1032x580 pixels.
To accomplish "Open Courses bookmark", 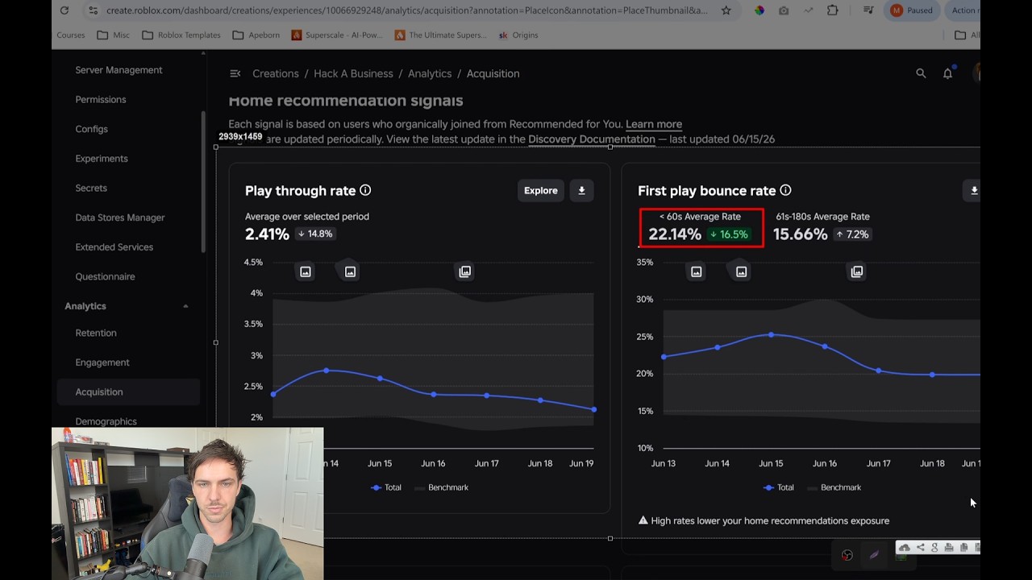I will 71,35.
